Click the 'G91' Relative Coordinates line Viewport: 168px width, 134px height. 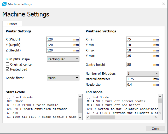(122, 109)
